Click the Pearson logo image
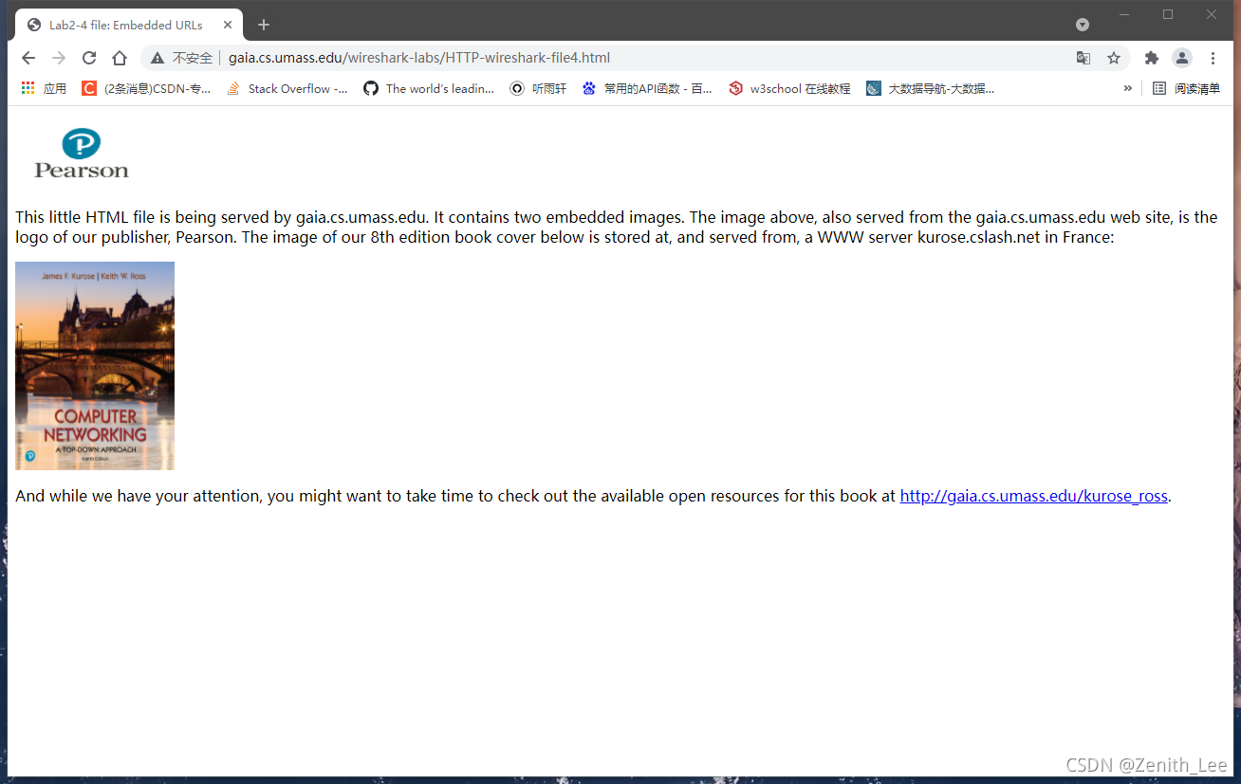Screen dimensions: 1241x784 [82, 154]
